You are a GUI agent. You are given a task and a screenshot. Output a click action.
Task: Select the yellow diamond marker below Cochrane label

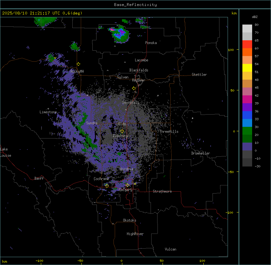[107, 186]
